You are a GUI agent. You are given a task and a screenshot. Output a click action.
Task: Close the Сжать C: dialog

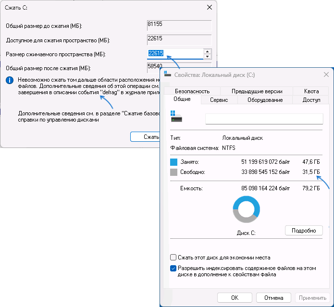click(210, 8)
